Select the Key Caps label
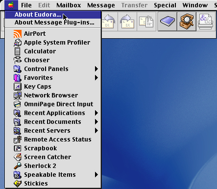The height and width of the screenshot is (189, 217). (38, 87)
